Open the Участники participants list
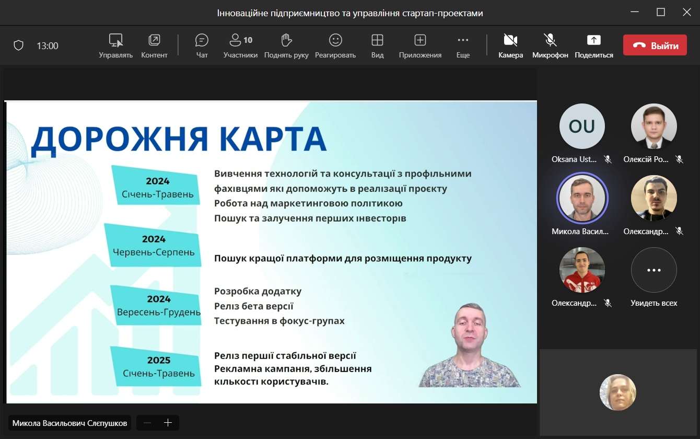 (240, 45)
